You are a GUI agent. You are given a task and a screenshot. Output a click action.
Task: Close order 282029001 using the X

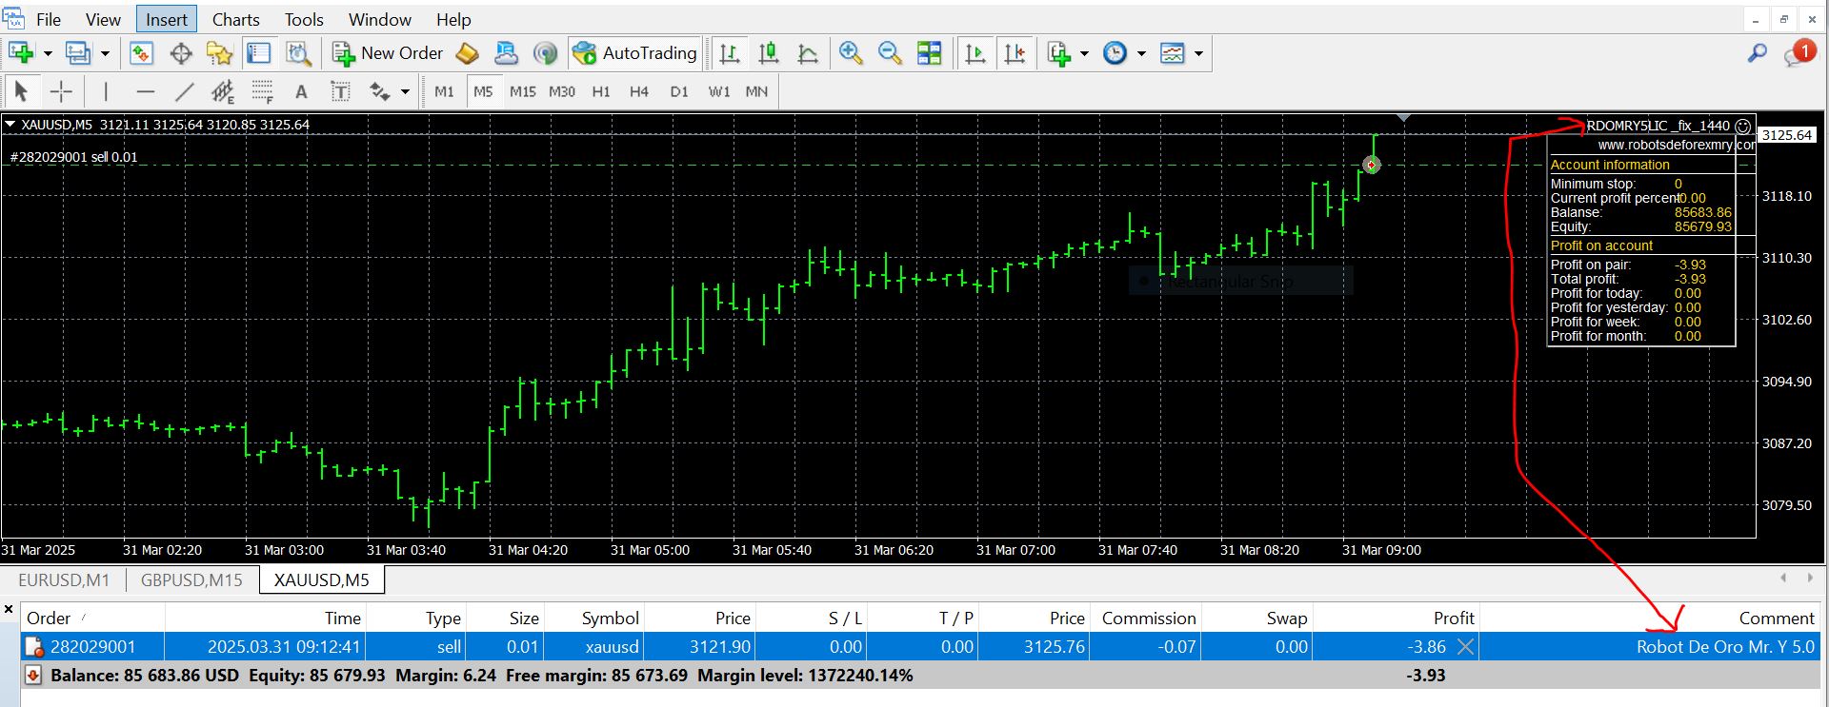[x=1465, y=647]
